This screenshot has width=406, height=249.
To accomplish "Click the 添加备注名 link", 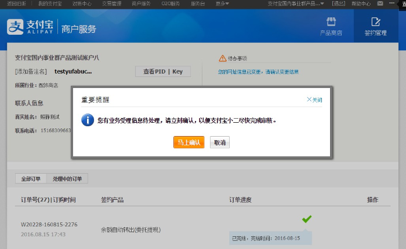I will [x=31, y=71].
